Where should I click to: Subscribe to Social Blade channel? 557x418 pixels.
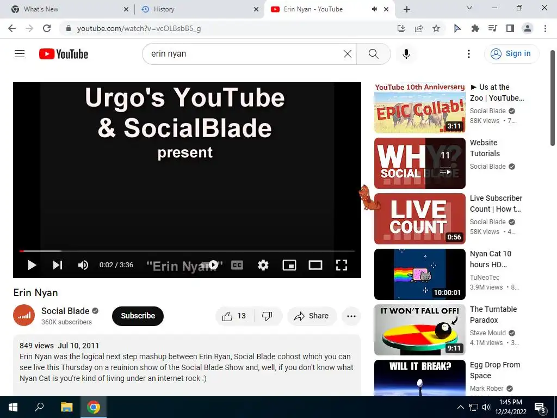pyautogui.click(x=138, y=316)
